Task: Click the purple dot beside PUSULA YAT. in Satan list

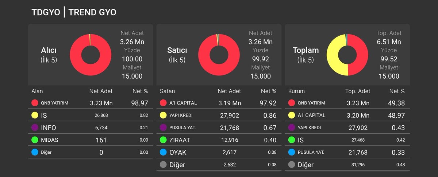Action: pos(163,128)
